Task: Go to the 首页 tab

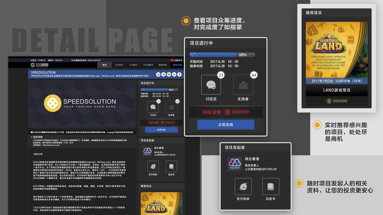Action: click(x=105, y=65)
